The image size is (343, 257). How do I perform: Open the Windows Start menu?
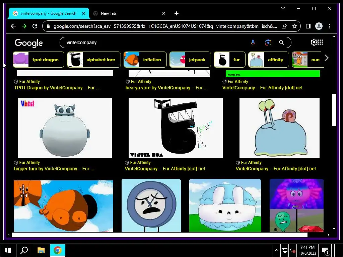pyautogui.click(x=8, y=250)
